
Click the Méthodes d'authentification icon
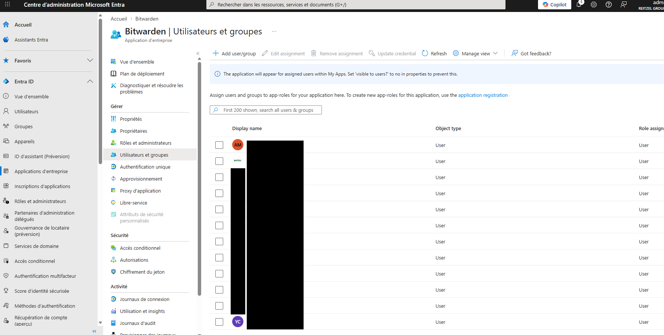coord(6,306)
